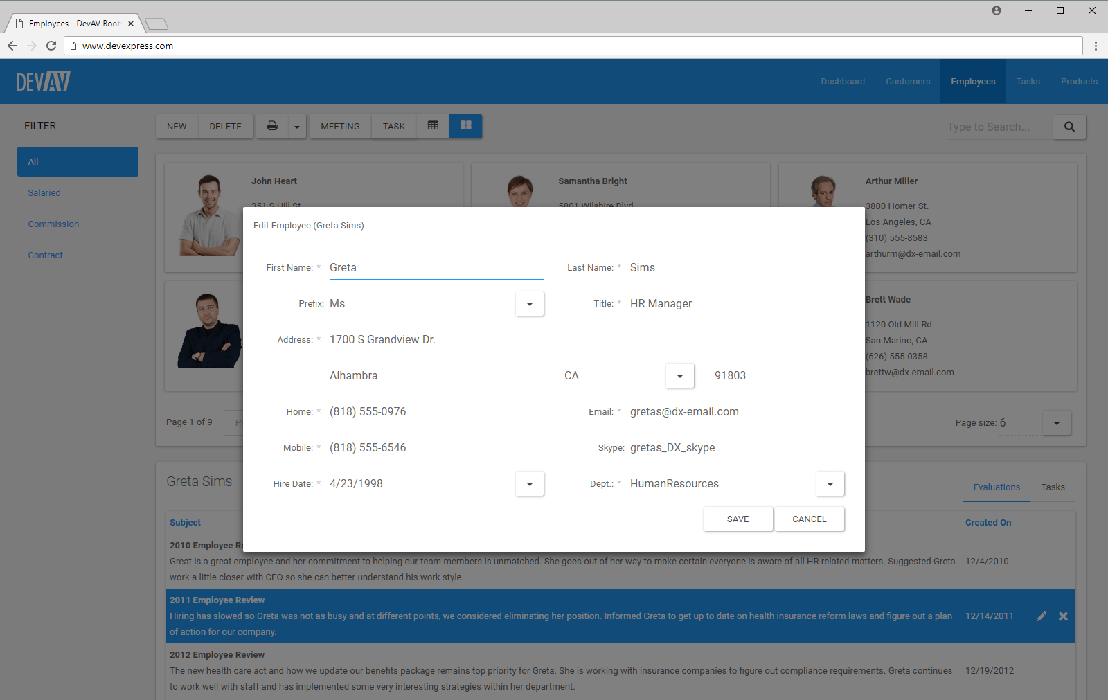Click the browser profile icon
This screenshot has height=700, width=1108.
click(996, 10)
